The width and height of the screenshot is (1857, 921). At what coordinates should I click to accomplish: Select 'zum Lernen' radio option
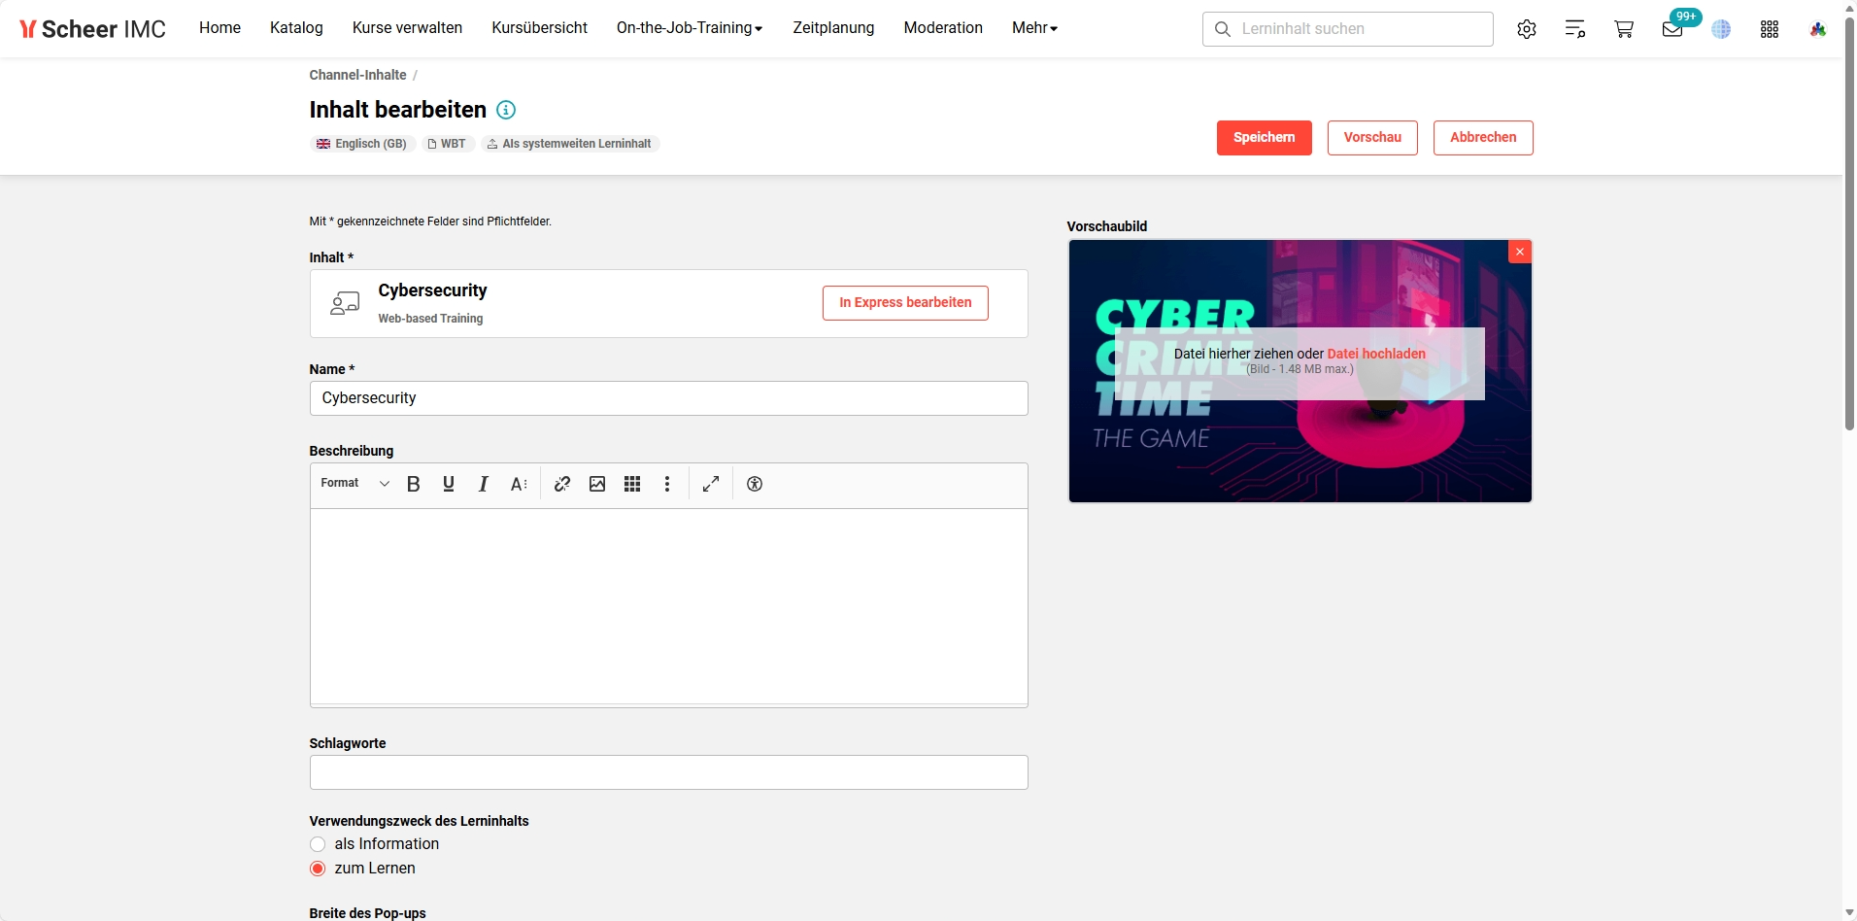(318, 869)
